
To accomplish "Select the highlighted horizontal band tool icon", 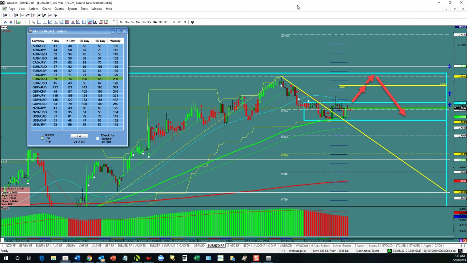I will pos(90,22).
